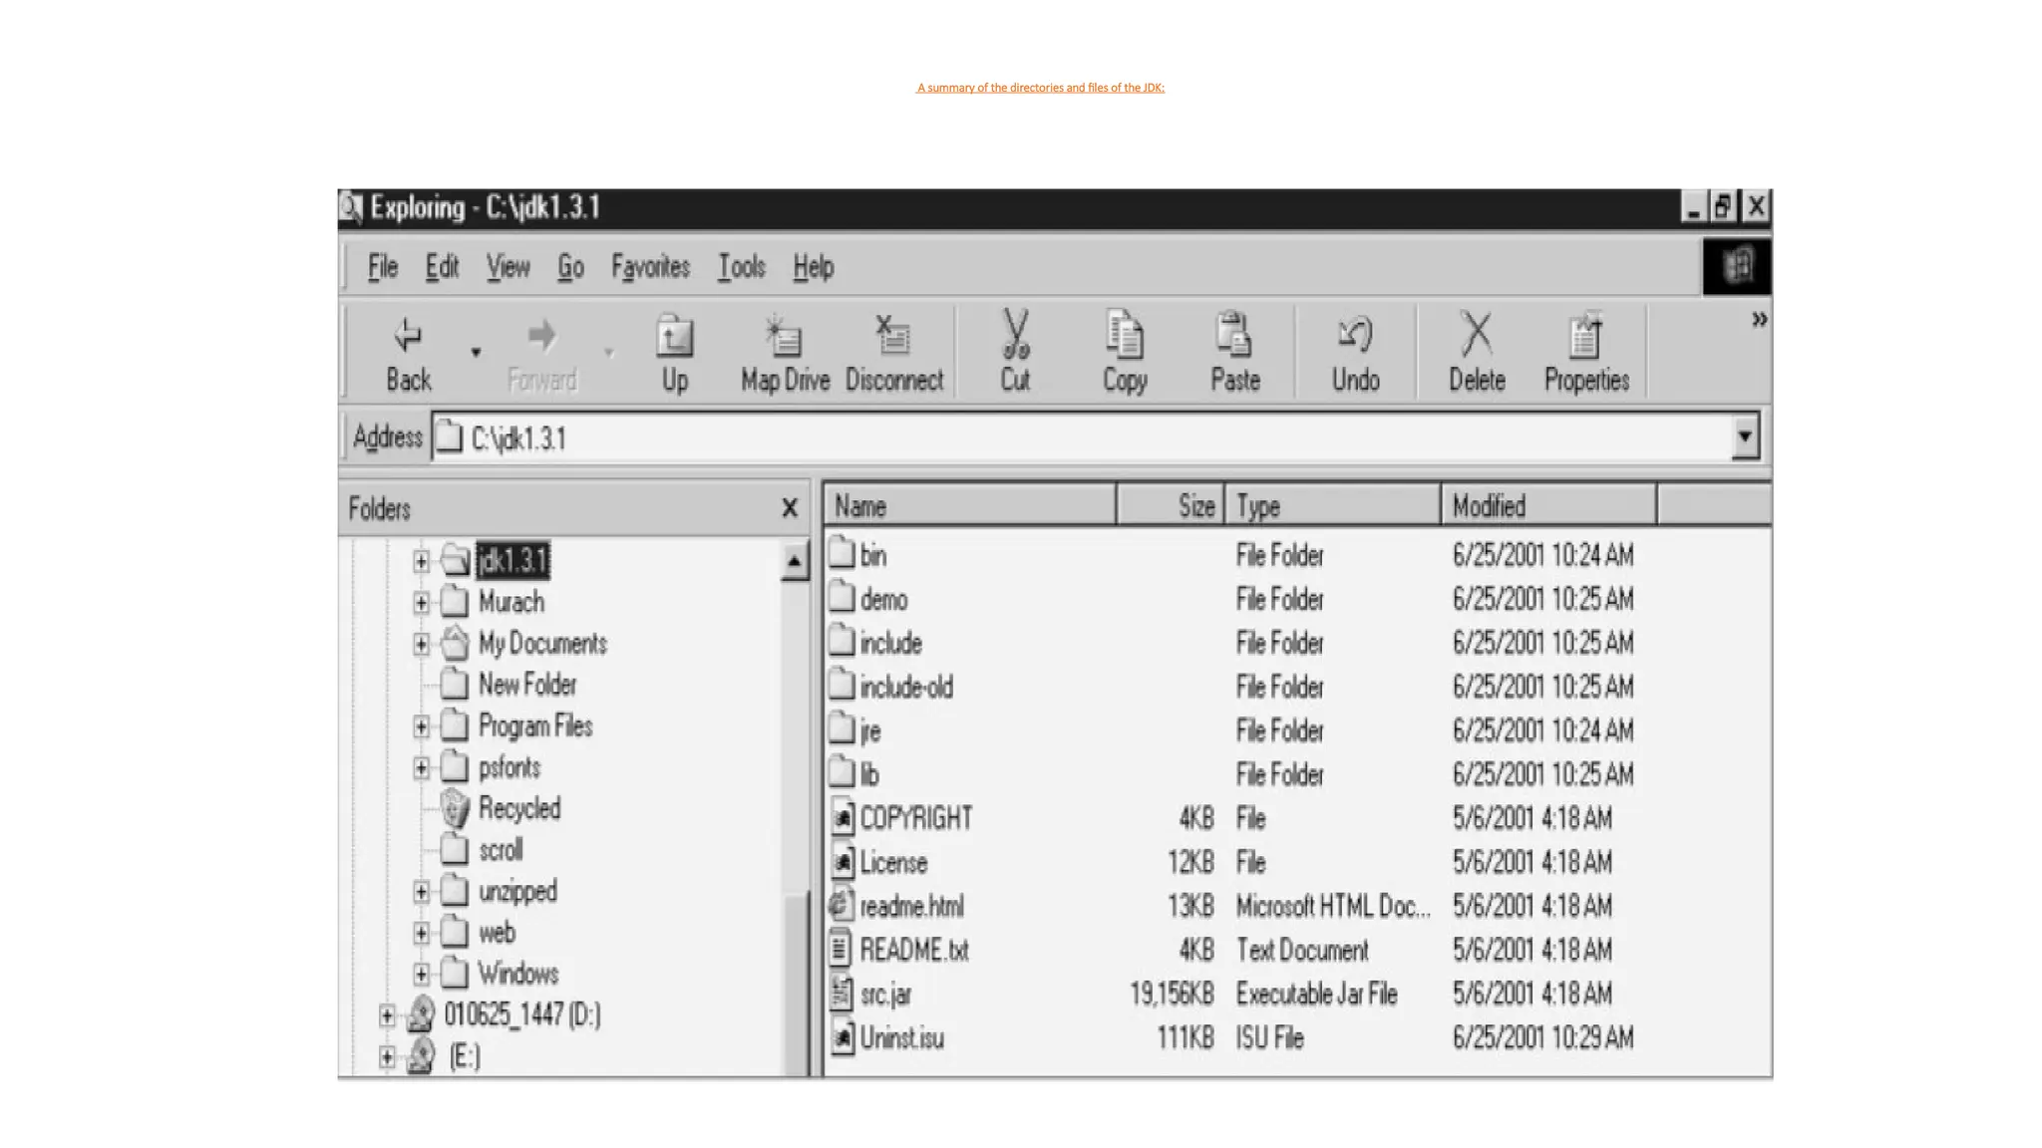Select the README.txt file icon
2042x1148 pixels.
pyautogui.click(x=843, y=949)
